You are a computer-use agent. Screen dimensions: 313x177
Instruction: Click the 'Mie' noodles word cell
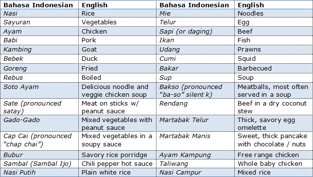195,14
